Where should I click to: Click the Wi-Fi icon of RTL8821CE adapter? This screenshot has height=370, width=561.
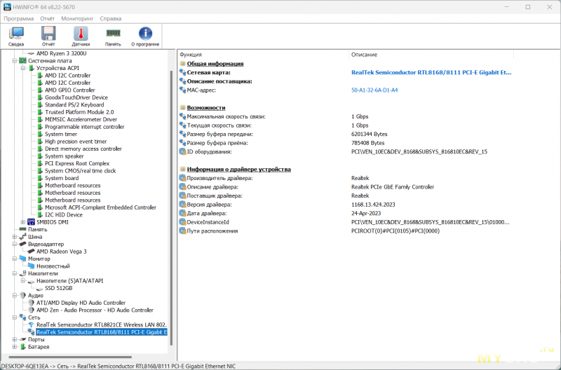[x=31, y=325]
